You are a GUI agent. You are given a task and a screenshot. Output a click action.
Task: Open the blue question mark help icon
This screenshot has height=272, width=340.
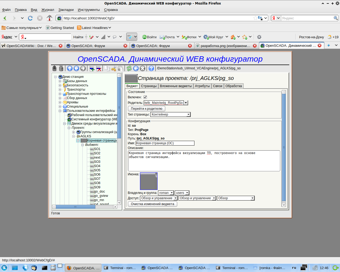(151, 69)
